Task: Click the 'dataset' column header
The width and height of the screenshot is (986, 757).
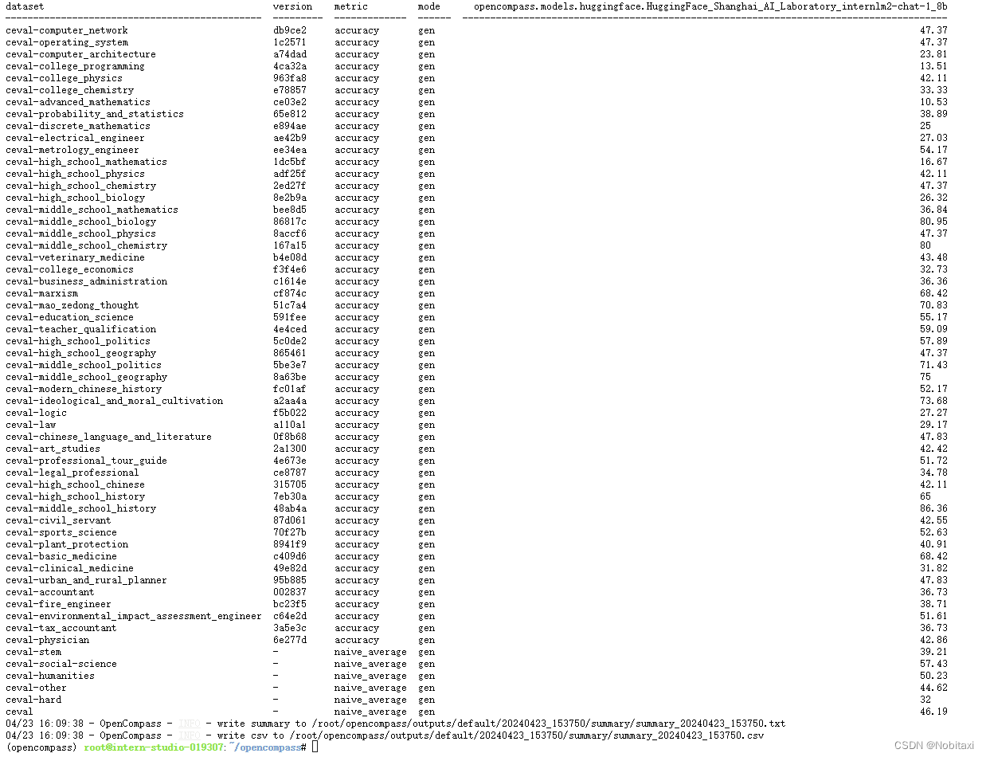Action: 25,6
